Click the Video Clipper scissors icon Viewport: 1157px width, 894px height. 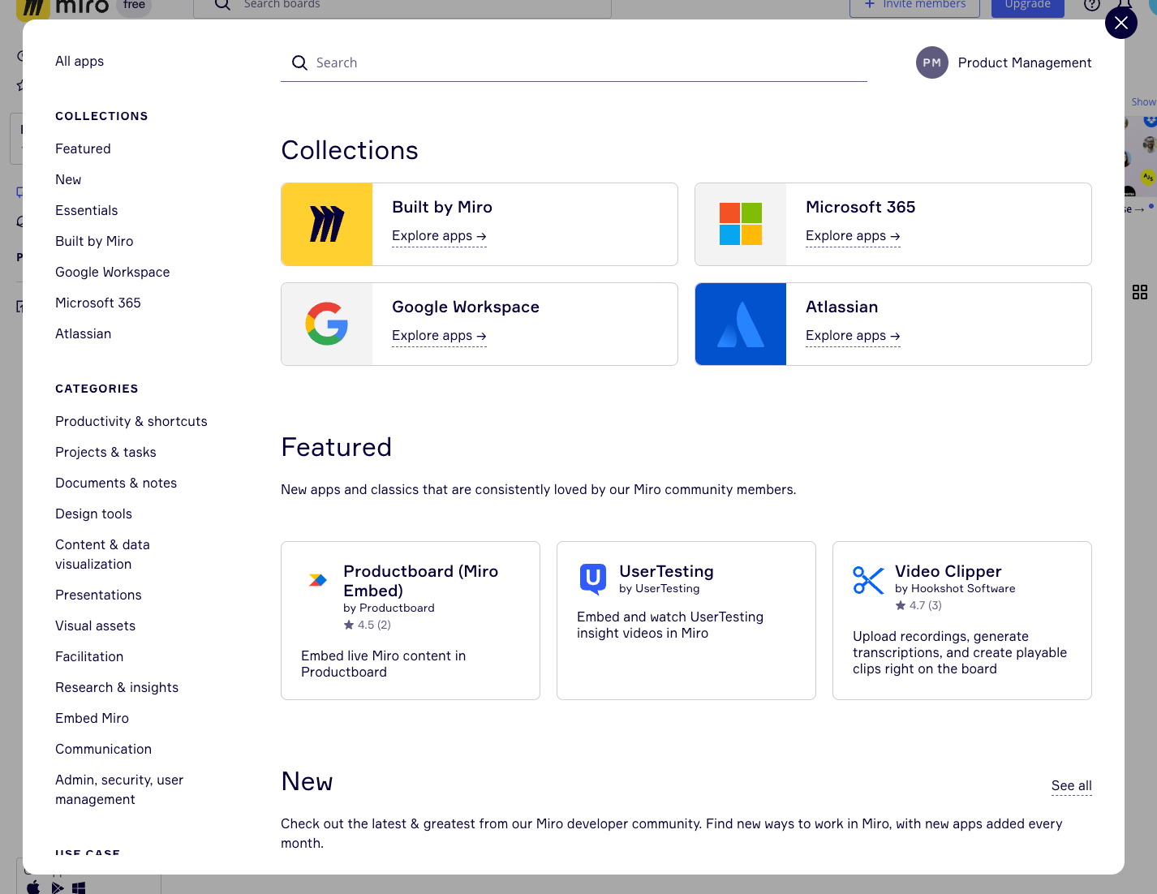868,579
